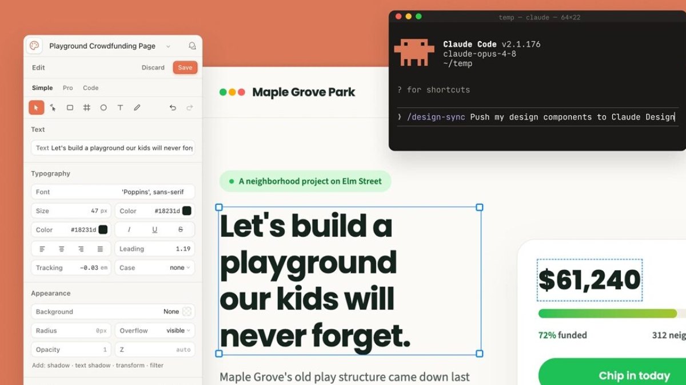Align text center in Typography
The width and height of the screenshot is (686, 385).
click(x=61, y=249)
